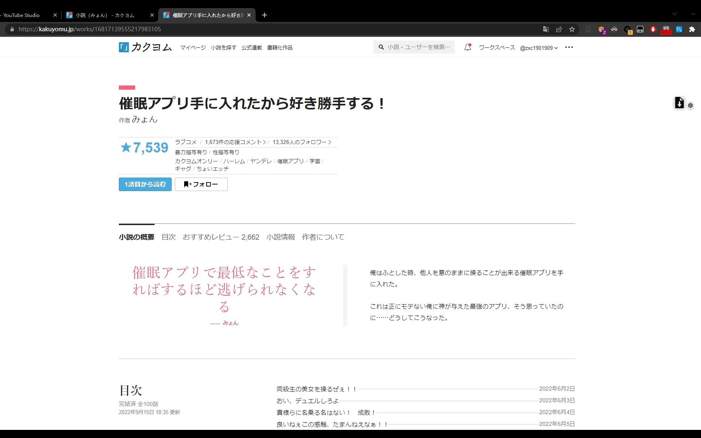Select the 作者について tab
This screenshot has height=438, width=701.
point(323,237)
